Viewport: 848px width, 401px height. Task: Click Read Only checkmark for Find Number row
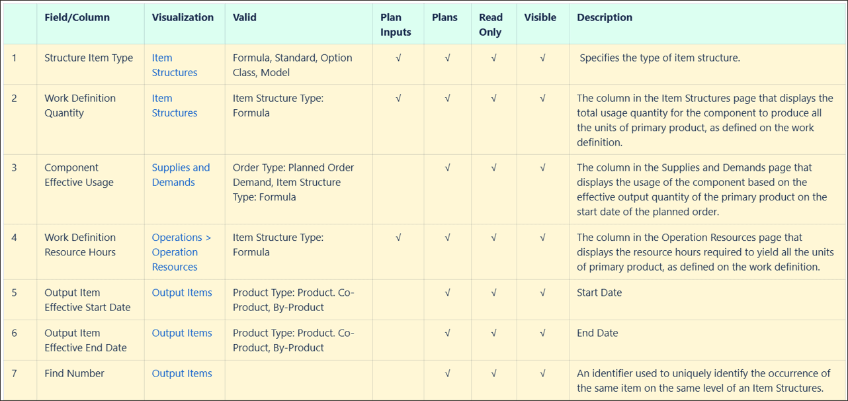[x=494, y=374]
